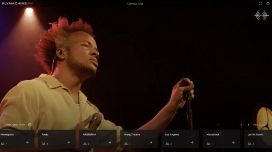Image resolution: width=272 pixels, height=152 pixels.
Task: Go to the previous rooms with the left chevron
Action: coord(241,125)
